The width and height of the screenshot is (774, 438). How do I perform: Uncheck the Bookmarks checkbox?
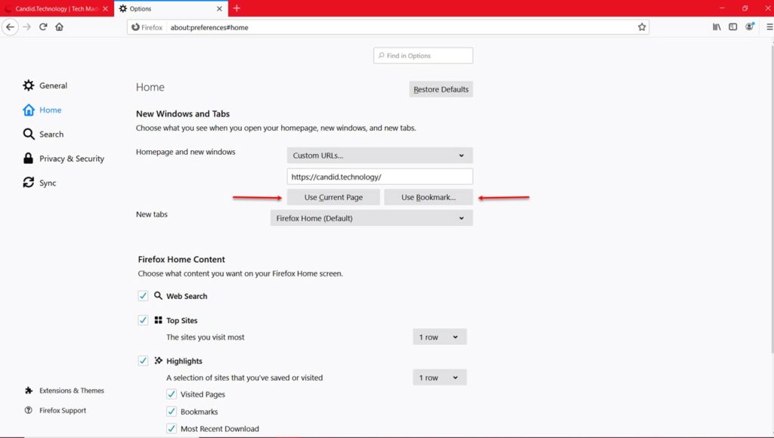(172, 412)
